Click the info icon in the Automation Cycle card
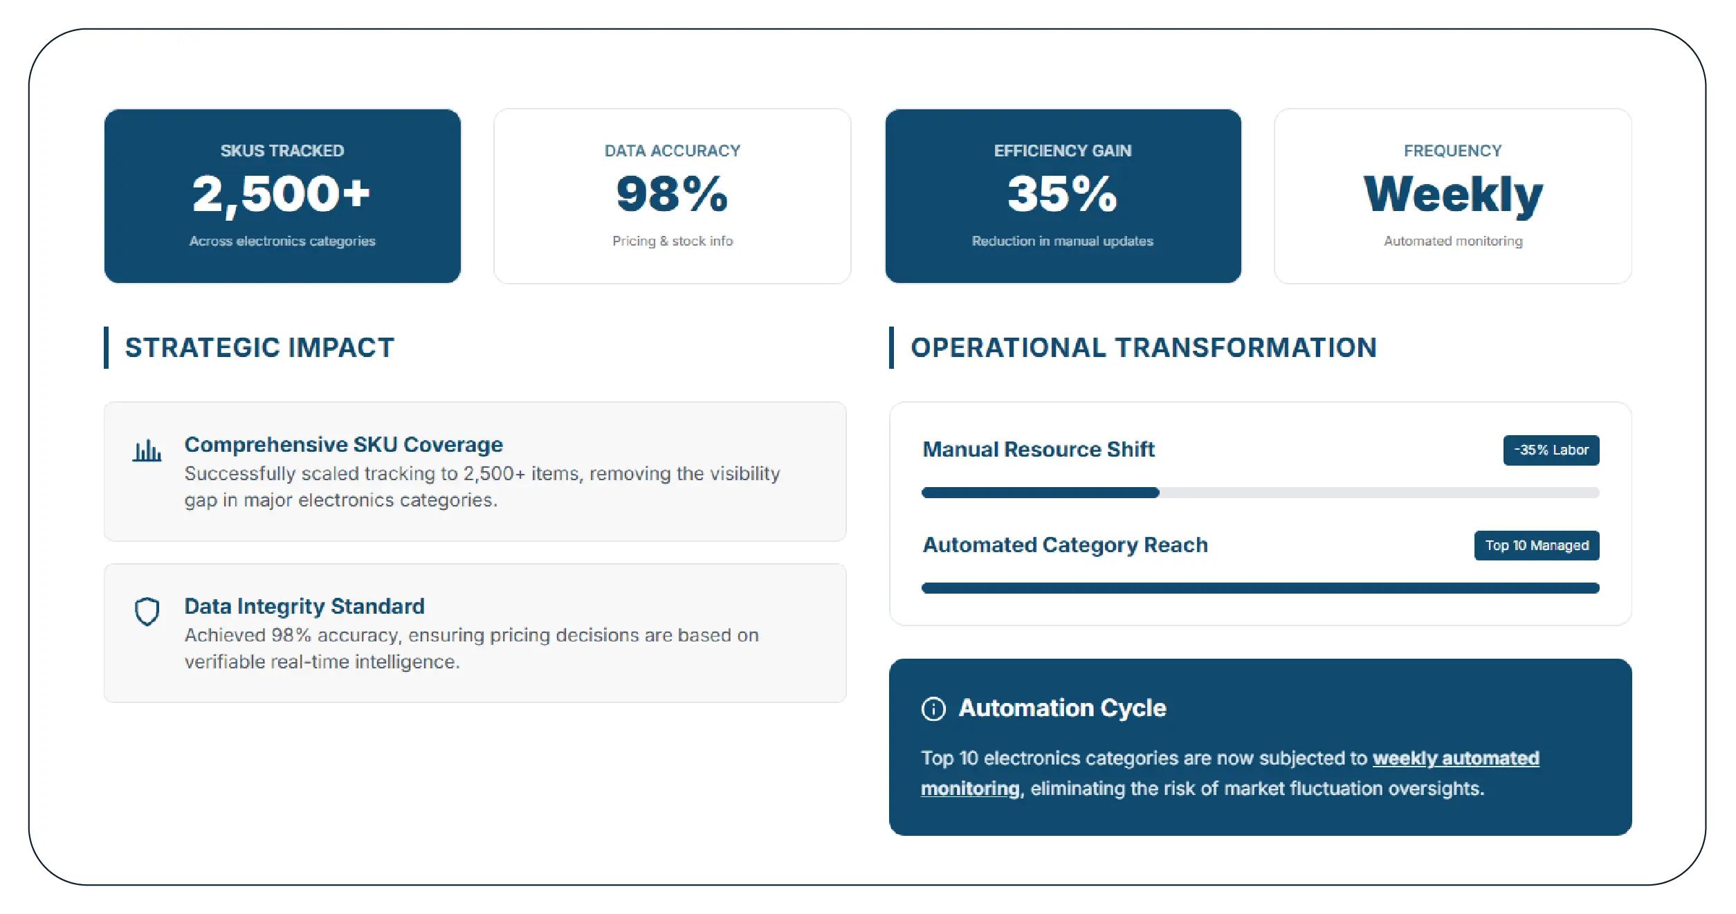The height and width of the screenshot is (914, 1736). coord(933,708)
